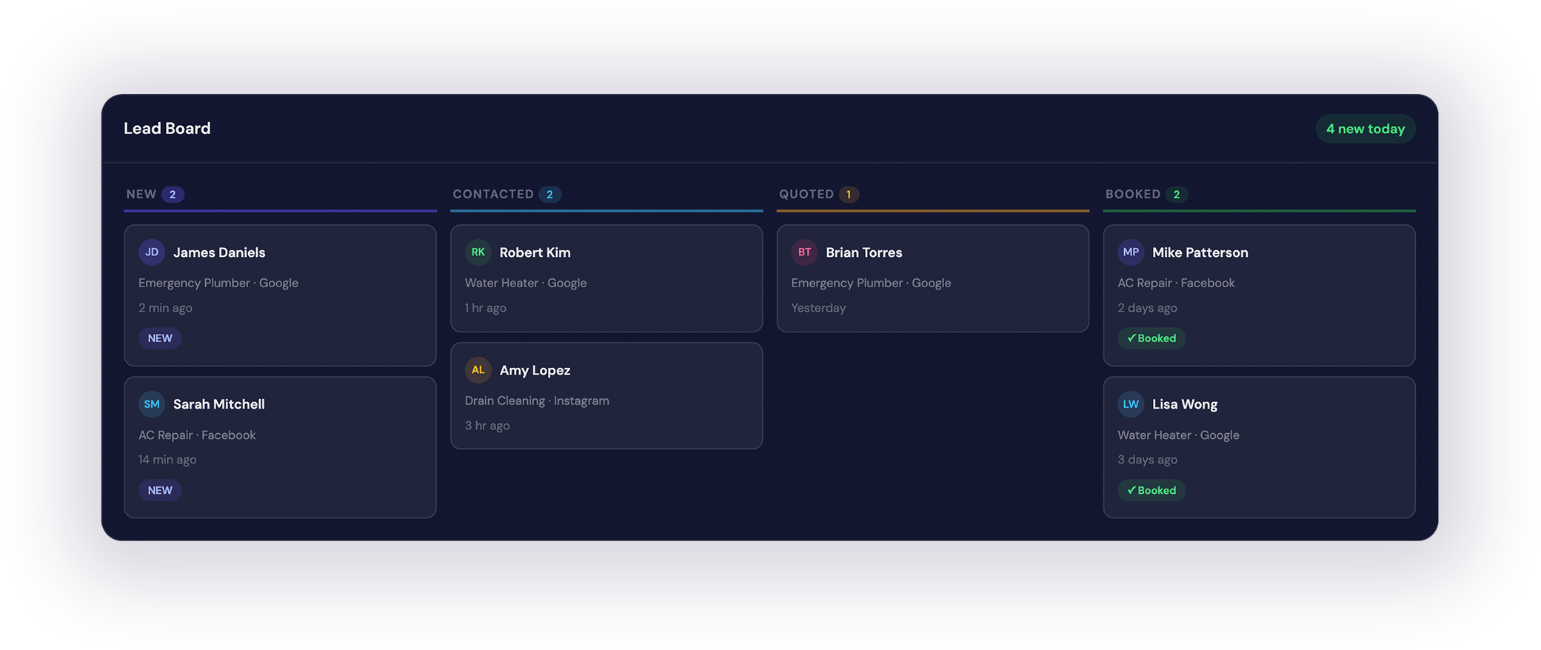This screenshot has width=1541, height=650.
Task: Click the Quoted count badge showing 1
Action: tap(849, 195)
